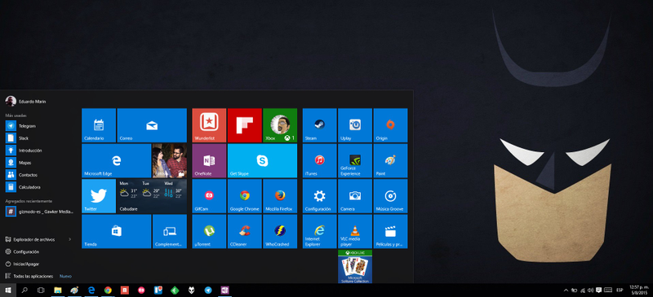Open the volume control in tray
The image size is (653, 297).
[x=590, y=290]
